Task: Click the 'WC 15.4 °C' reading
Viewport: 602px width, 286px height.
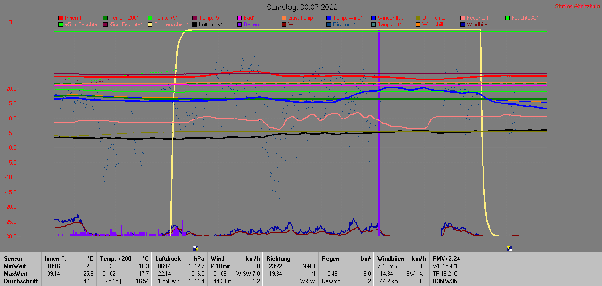Action: (x=446, y=266)
